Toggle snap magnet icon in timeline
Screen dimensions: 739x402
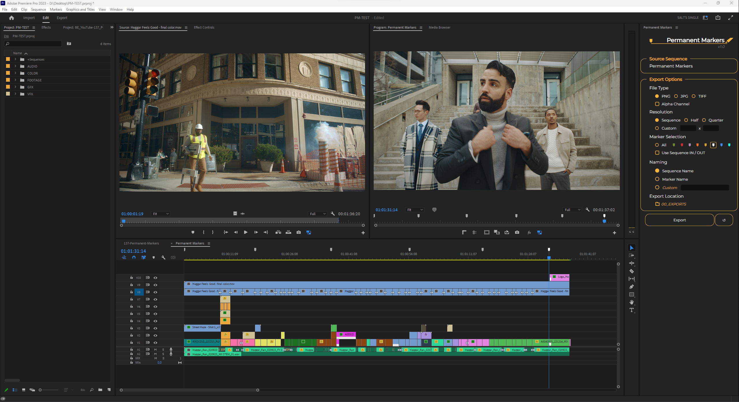tap(134, 257)
